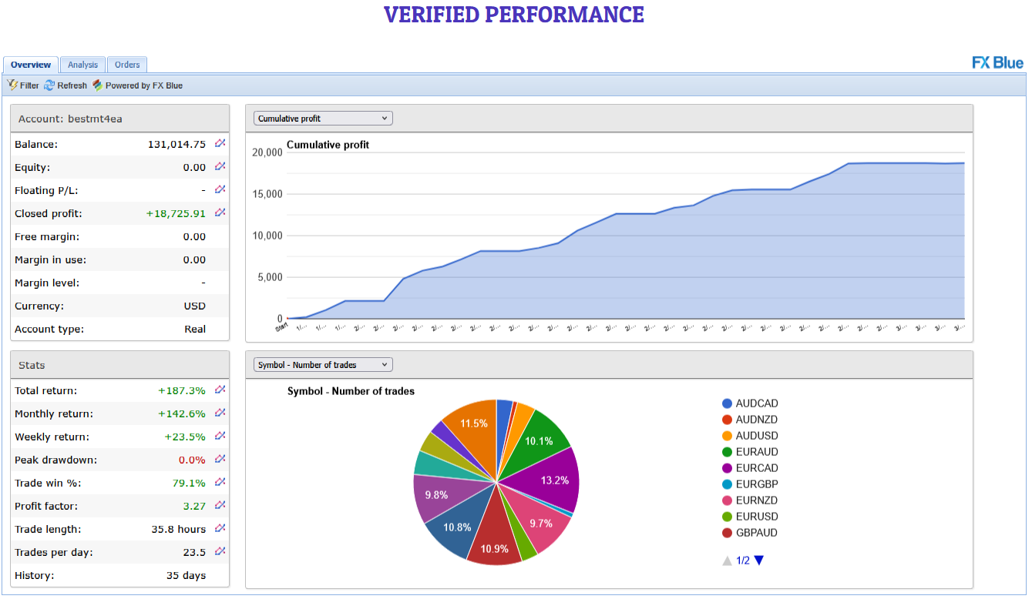Select History value 35 days
Screen dimensions: 1032x599
click(187, 575)
